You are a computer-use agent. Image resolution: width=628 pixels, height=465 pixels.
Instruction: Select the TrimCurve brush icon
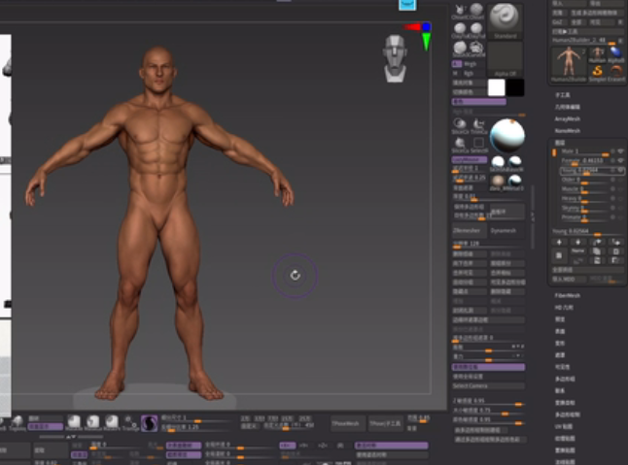pos(478,125)
